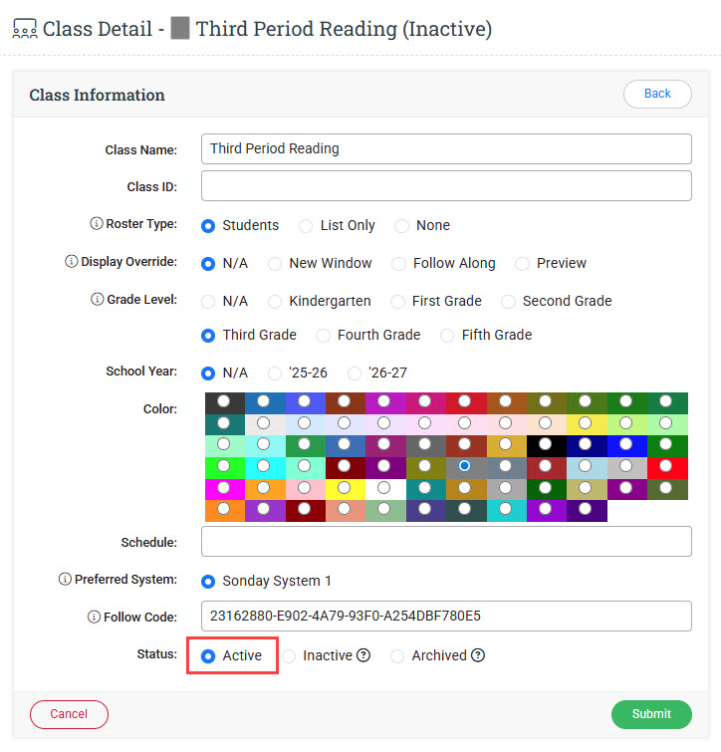The width and height of the screenshot is (721, 752).
Task: Set status to Inactive
Action: [x=289, y=656]
